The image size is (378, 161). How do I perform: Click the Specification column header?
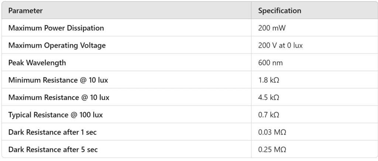[279, 11]
